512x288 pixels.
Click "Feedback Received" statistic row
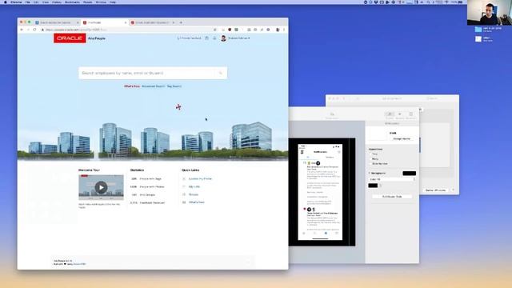point(147,202)
